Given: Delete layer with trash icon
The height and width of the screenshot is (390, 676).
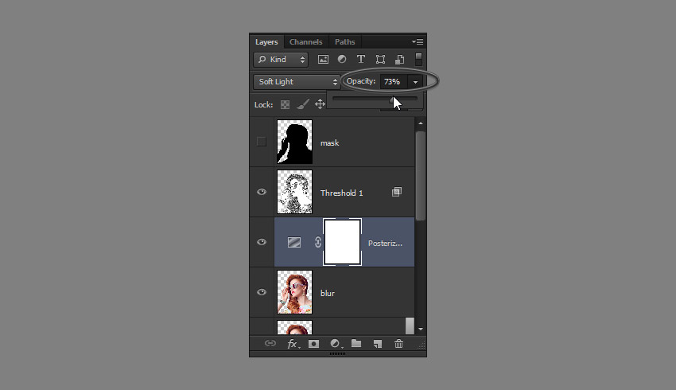Looking at the screenshot, I should coord(398,343).
